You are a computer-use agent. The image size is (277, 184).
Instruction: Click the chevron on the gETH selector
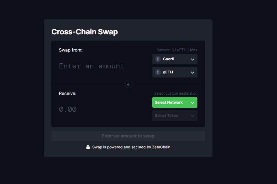click(192, 72)
